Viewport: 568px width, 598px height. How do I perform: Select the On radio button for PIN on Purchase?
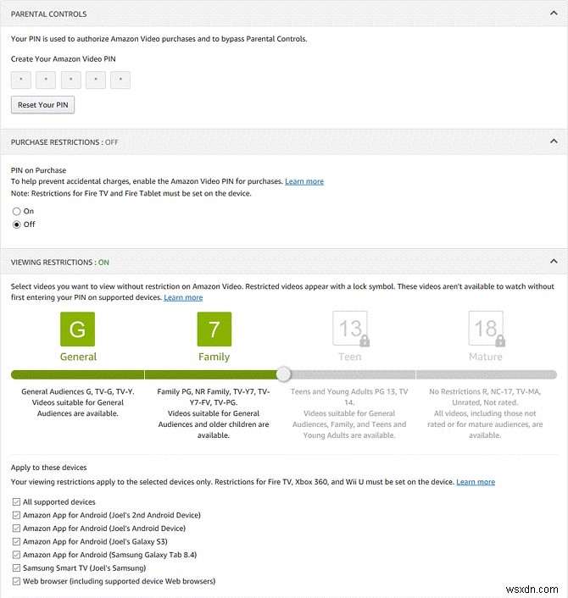[16, 211]
